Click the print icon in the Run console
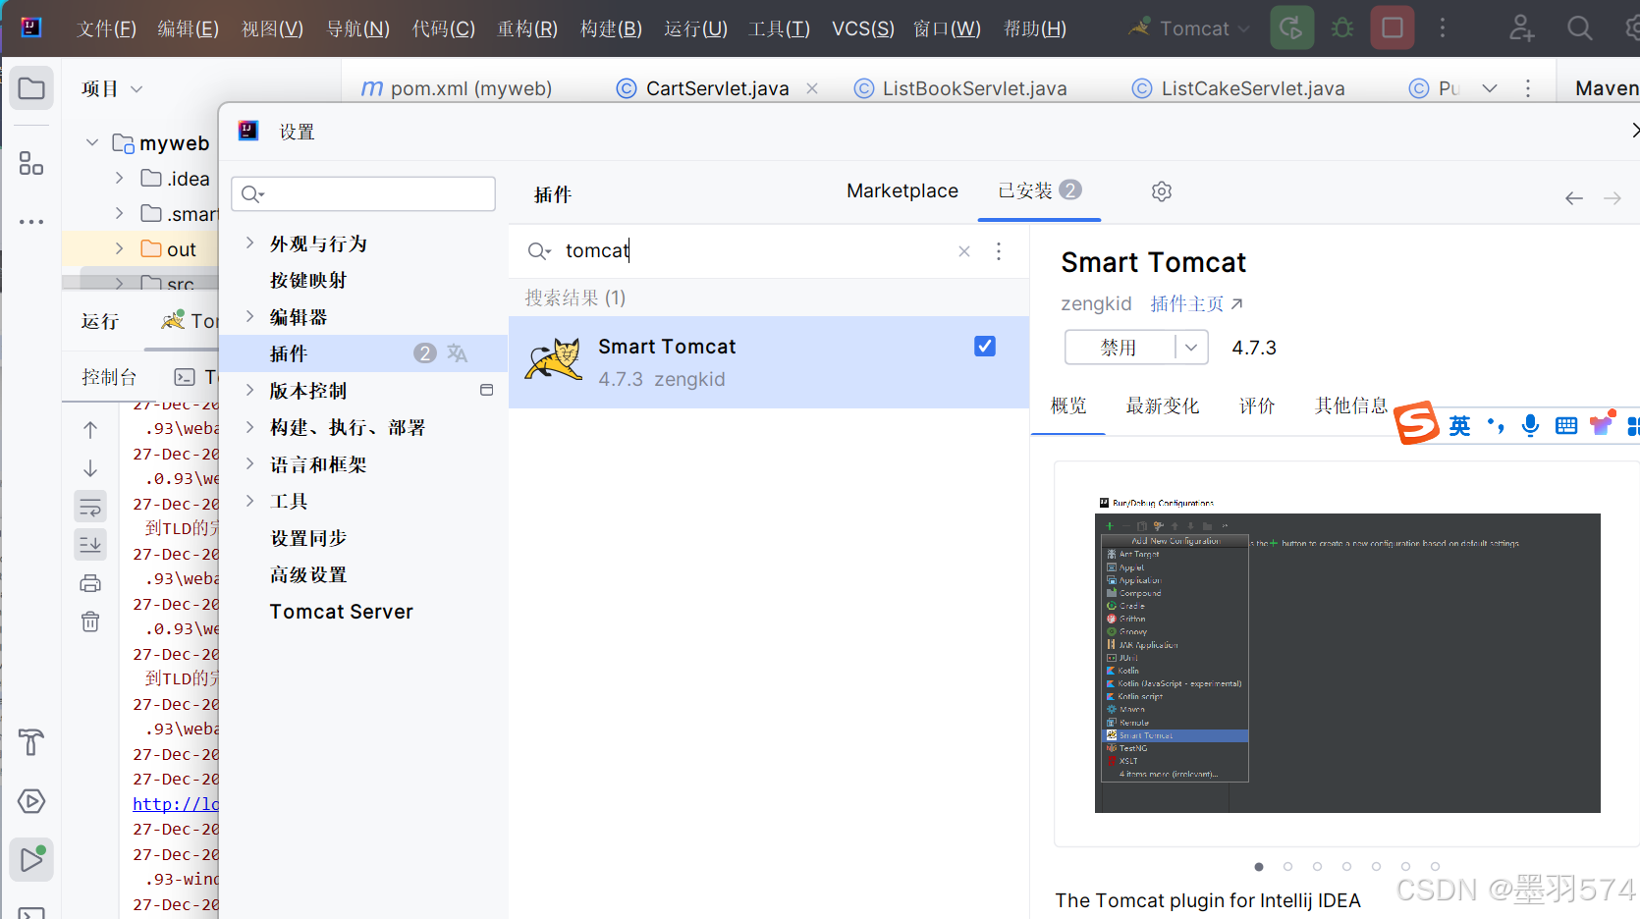This screenshot has height=919, width=1640. (x=90, y=583)
